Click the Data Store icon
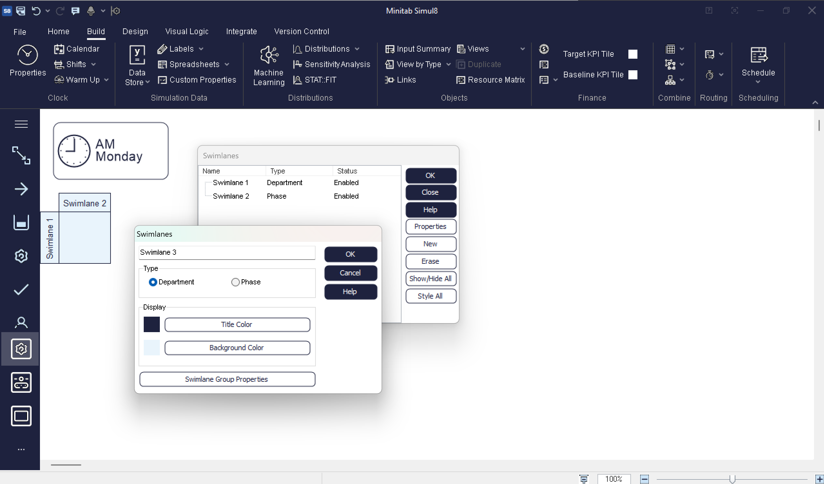The height and width of the screenshot is (484, 824). [x=137, y=55]
